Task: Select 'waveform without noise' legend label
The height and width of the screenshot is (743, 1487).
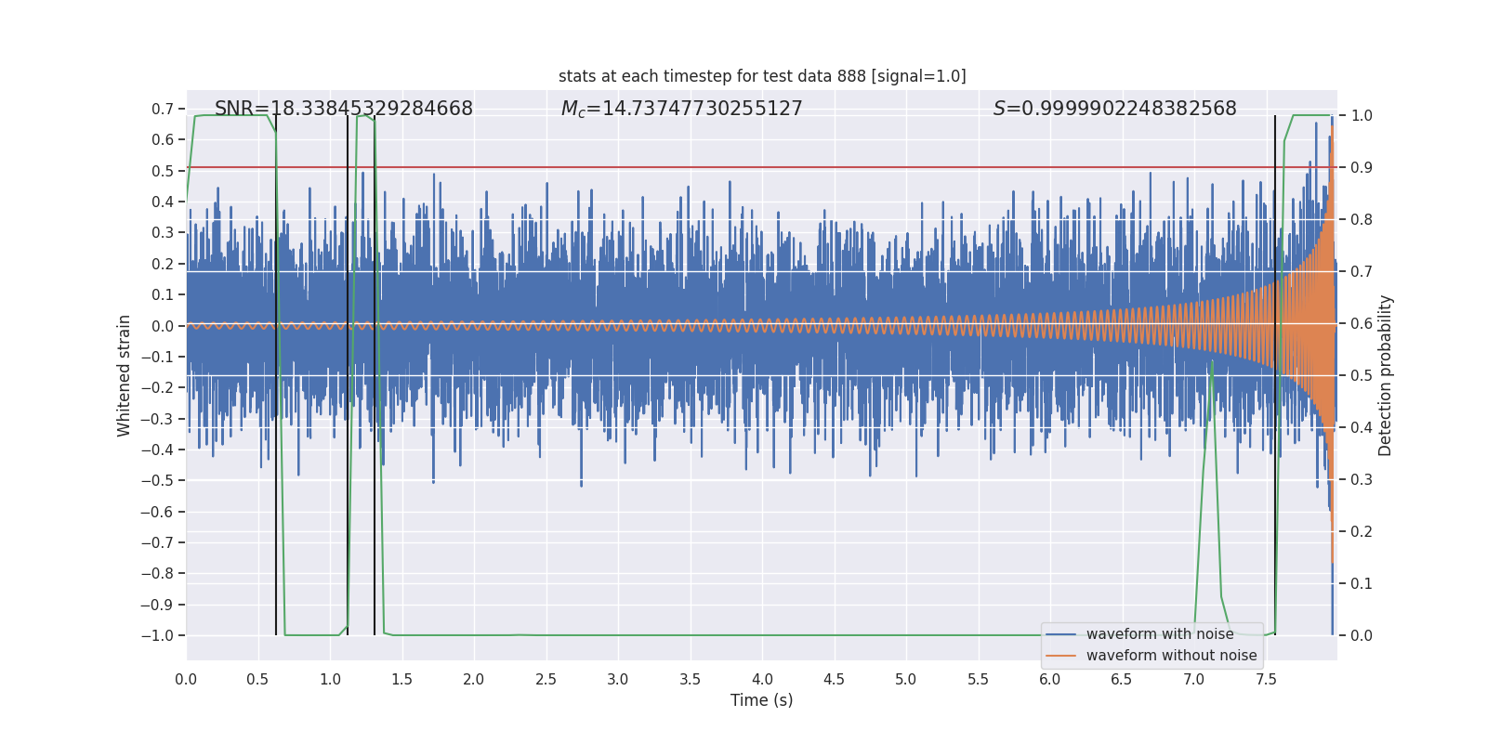Action: coord(1171,656)
